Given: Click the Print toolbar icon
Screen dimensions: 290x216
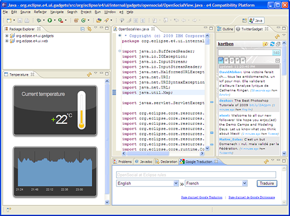Looking at the screenshot, I should click(x=27, y=21).
